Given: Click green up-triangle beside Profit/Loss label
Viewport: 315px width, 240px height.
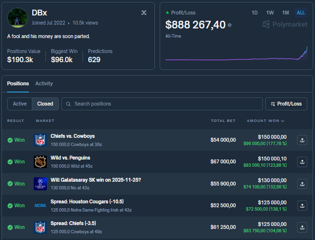Looking at the screenshot, I should pos(167,13).
